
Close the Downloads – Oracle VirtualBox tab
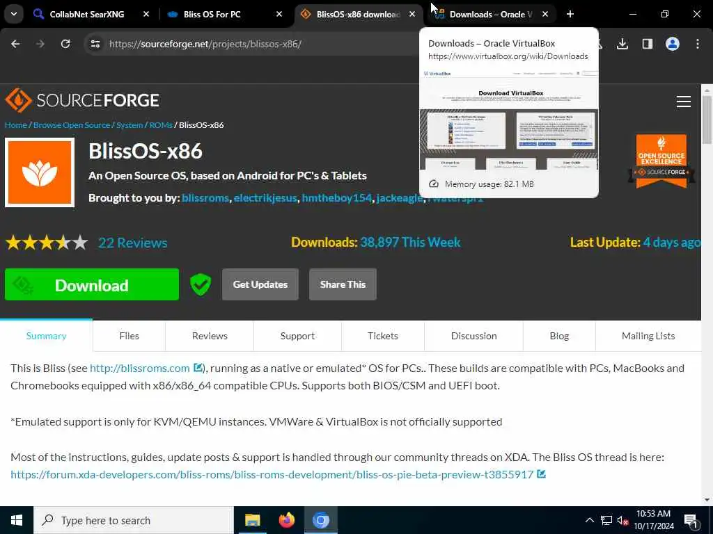545,14
